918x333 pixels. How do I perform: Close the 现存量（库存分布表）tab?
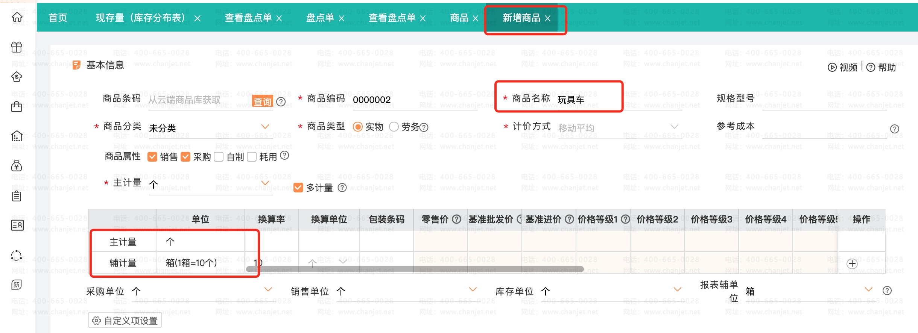197,18
